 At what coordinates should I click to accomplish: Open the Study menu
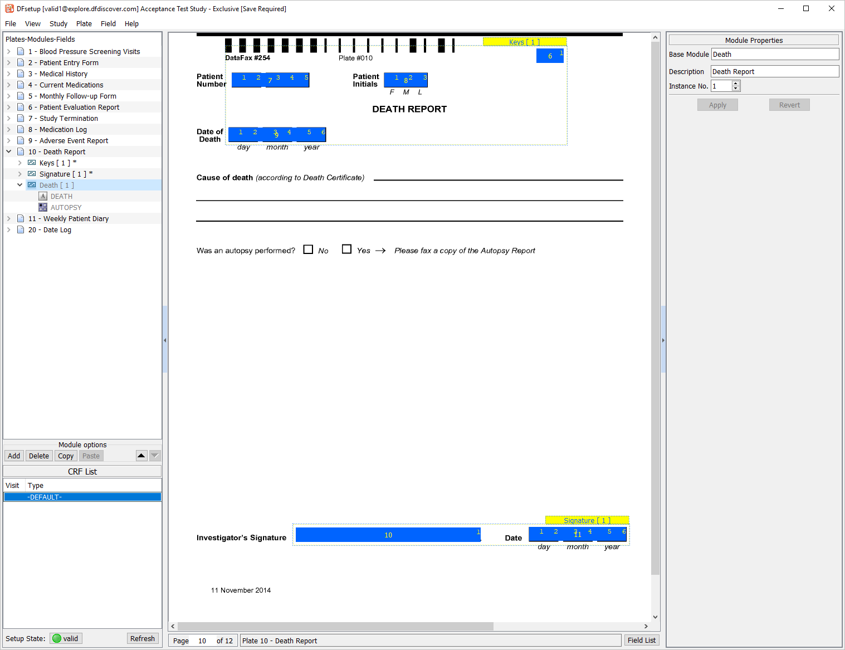[58, 23]
